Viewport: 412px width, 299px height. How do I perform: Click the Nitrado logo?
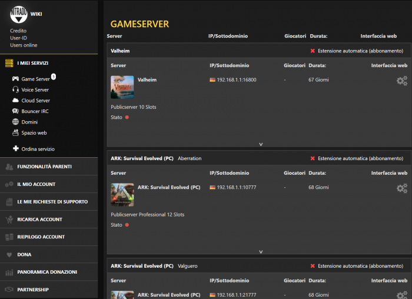point(19,15)
